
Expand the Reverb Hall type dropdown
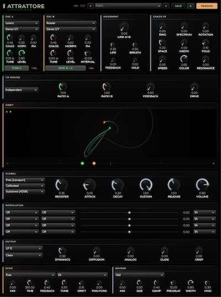(x=140, y=275)
